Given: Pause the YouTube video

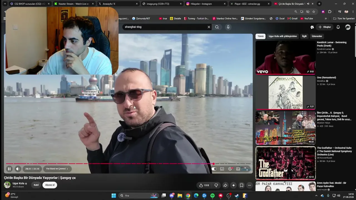Looking at the screenshot, I should point(9,169).
